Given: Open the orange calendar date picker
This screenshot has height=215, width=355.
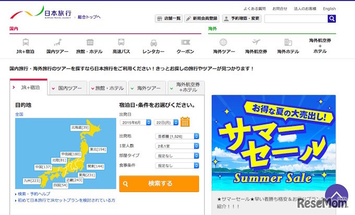Looking at the screenshot, I should (x=185, y=122).
